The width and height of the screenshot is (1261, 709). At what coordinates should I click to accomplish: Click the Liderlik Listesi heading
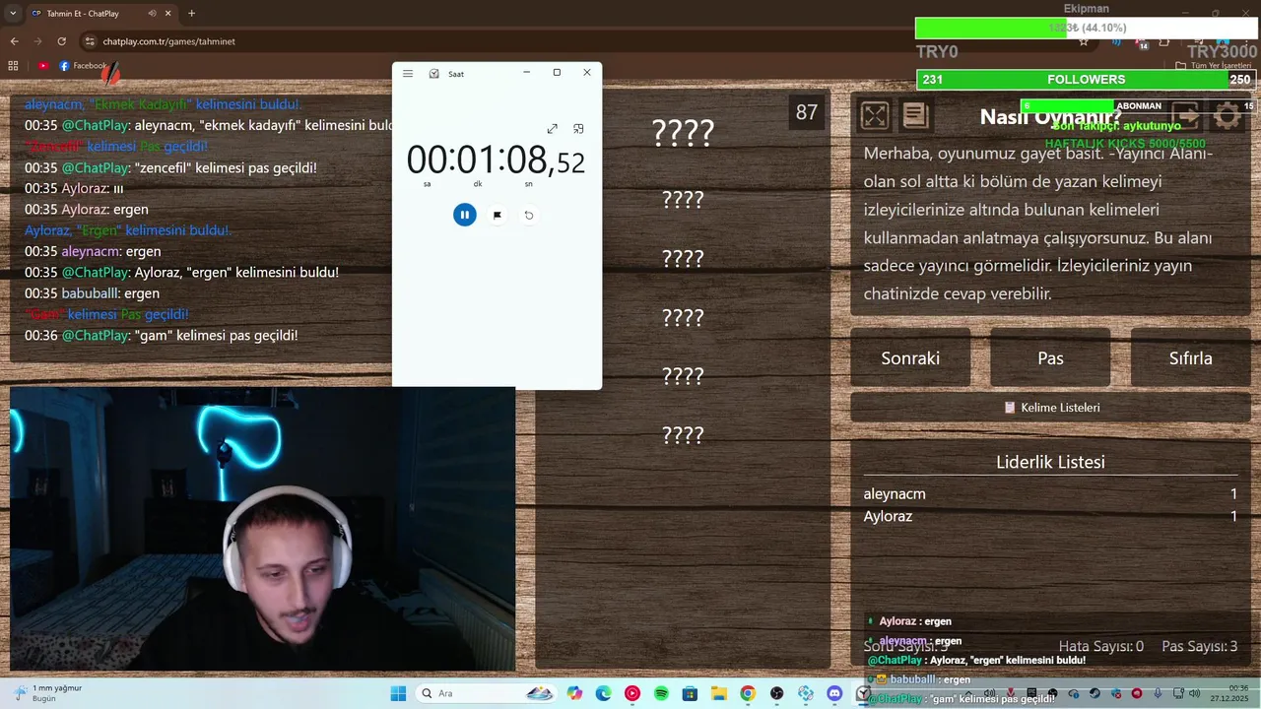(1050, 462)
